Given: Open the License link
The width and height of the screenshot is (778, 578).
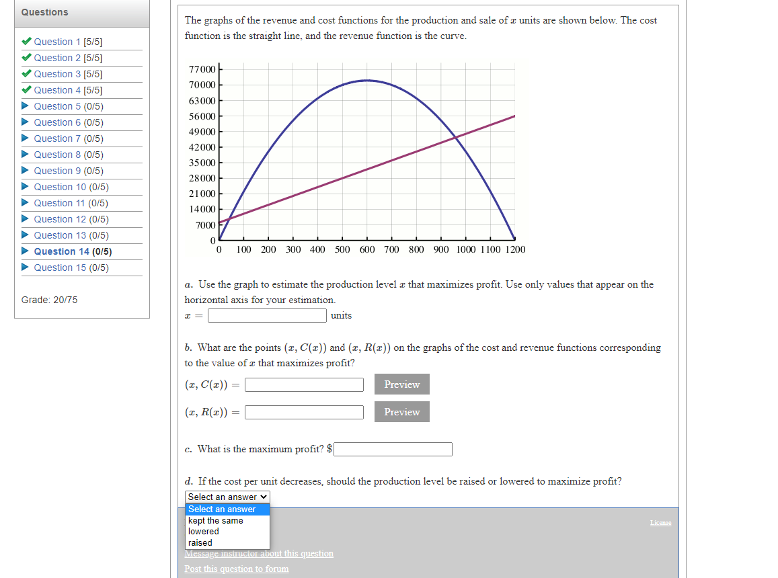Looking at the screenshot, I should click(x=660, y=522).
